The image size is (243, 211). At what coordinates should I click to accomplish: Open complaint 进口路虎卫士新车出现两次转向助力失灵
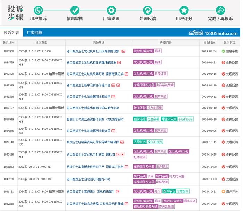(x=93, y=108)
